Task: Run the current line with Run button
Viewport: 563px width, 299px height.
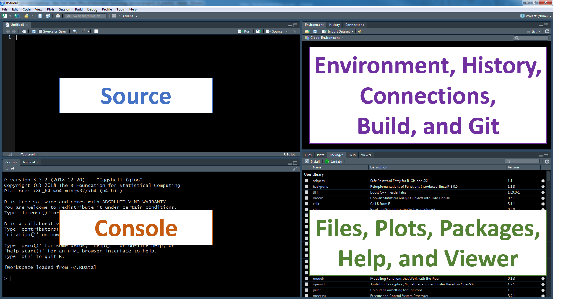Action: point(244,31)
